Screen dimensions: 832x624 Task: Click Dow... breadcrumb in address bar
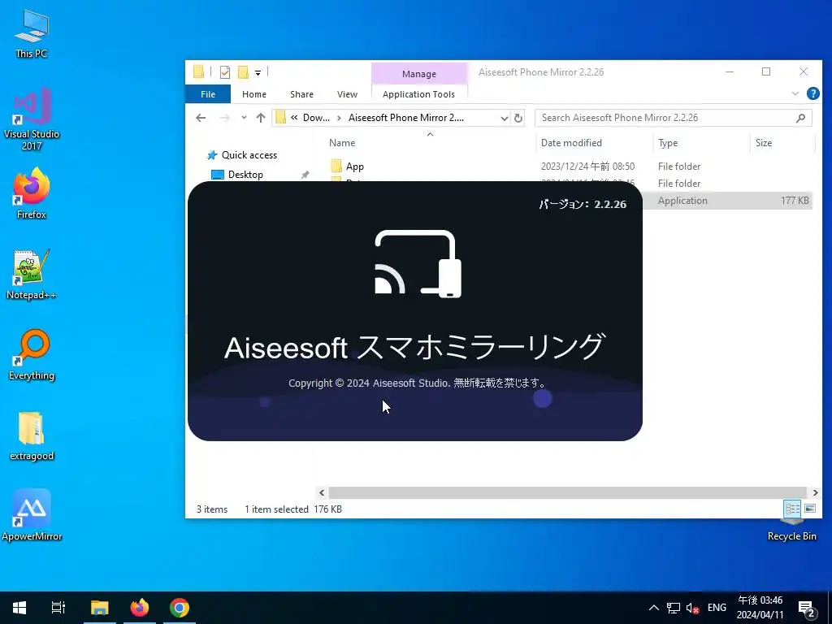coord(316,118)
